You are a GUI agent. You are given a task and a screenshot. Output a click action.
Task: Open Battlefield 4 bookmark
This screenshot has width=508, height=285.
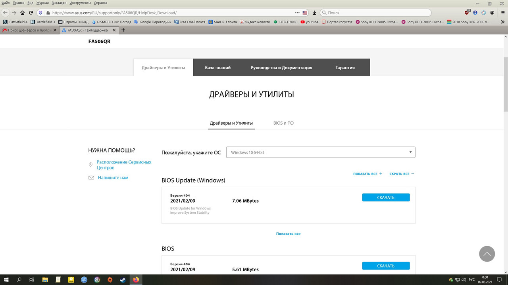coord(15,22)
